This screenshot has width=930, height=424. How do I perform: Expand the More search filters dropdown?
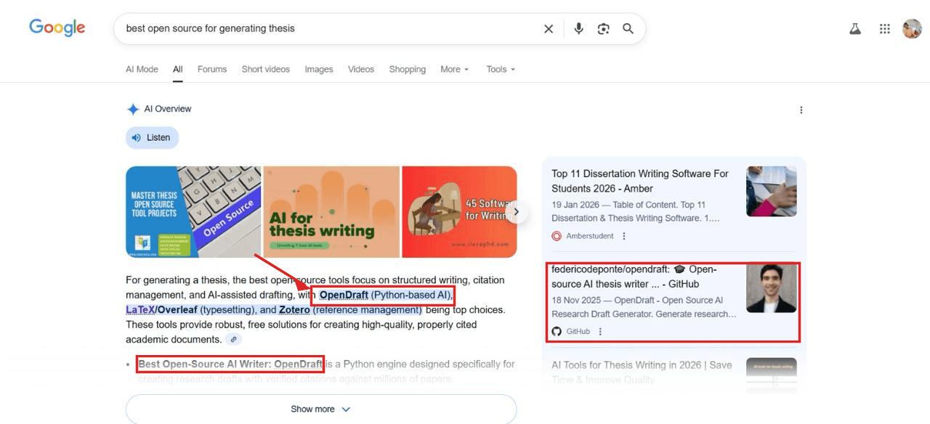pos(454,70)
